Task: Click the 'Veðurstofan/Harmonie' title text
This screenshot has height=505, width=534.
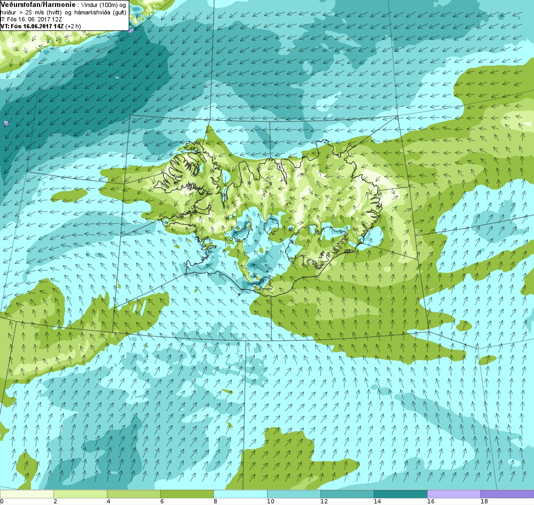Action: coord(38,5)
